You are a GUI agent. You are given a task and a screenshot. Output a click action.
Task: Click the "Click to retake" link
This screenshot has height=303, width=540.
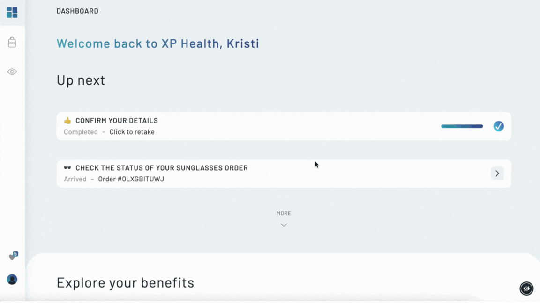click(132, 132)
